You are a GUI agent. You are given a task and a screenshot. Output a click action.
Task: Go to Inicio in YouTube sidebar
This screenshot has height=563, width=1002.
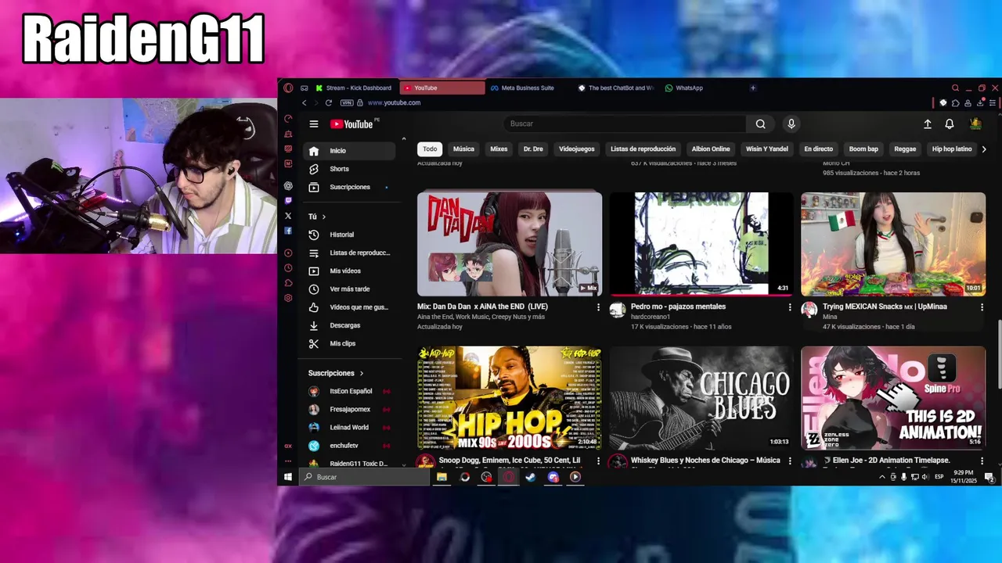click(x=349, y=151)
